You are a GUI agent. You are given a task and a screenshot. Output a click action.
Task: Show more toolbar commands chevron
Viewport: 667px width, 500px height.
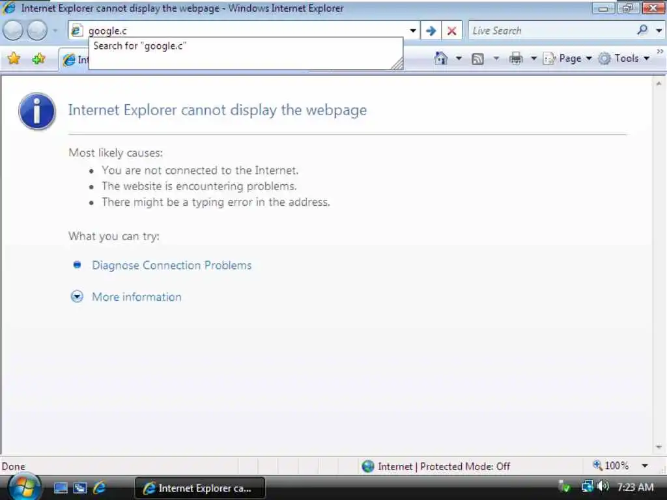click(x=660, y=51)
